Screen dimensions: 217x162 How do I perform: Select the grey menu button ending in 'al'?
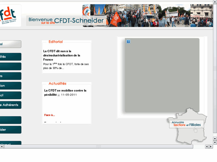click(10, 44)
